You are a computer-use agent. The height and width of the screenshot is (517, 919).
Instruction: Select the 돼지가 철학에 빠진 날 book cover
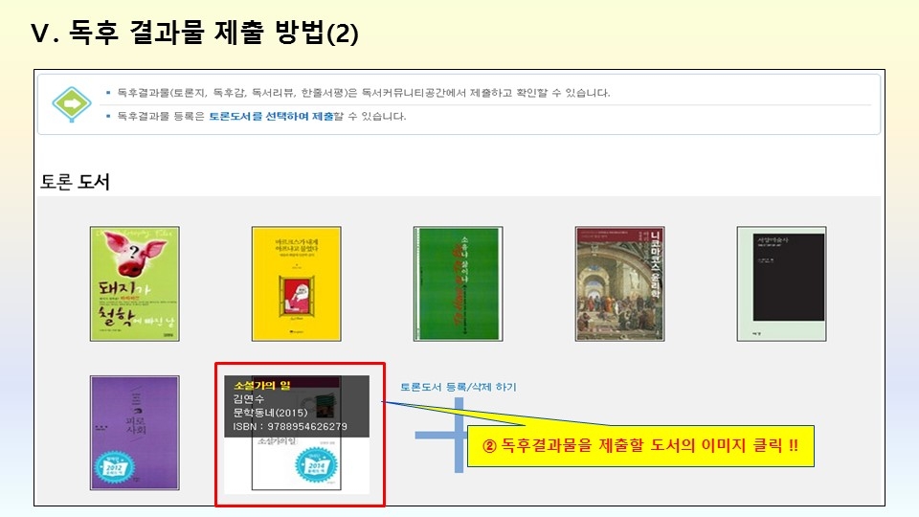(x=135, y=283)
